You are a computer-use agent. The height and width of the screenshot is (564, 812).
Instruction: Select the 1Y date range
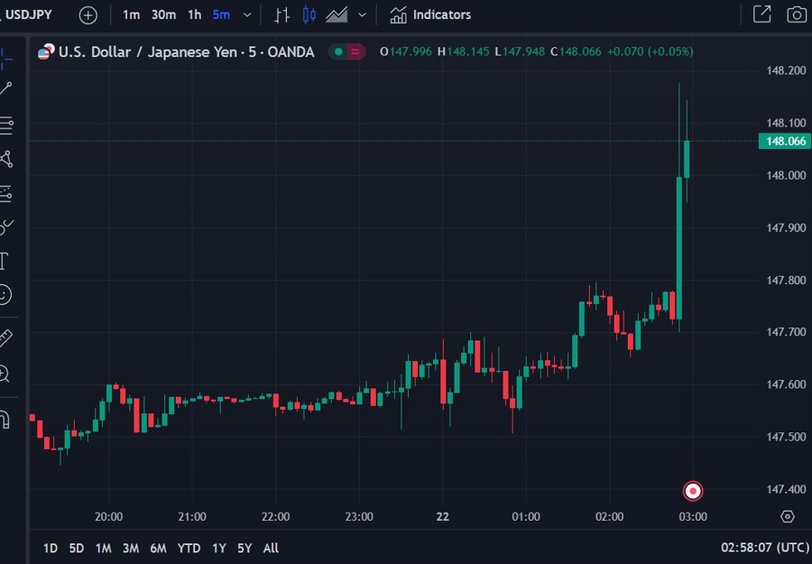(x=219, y=548)
